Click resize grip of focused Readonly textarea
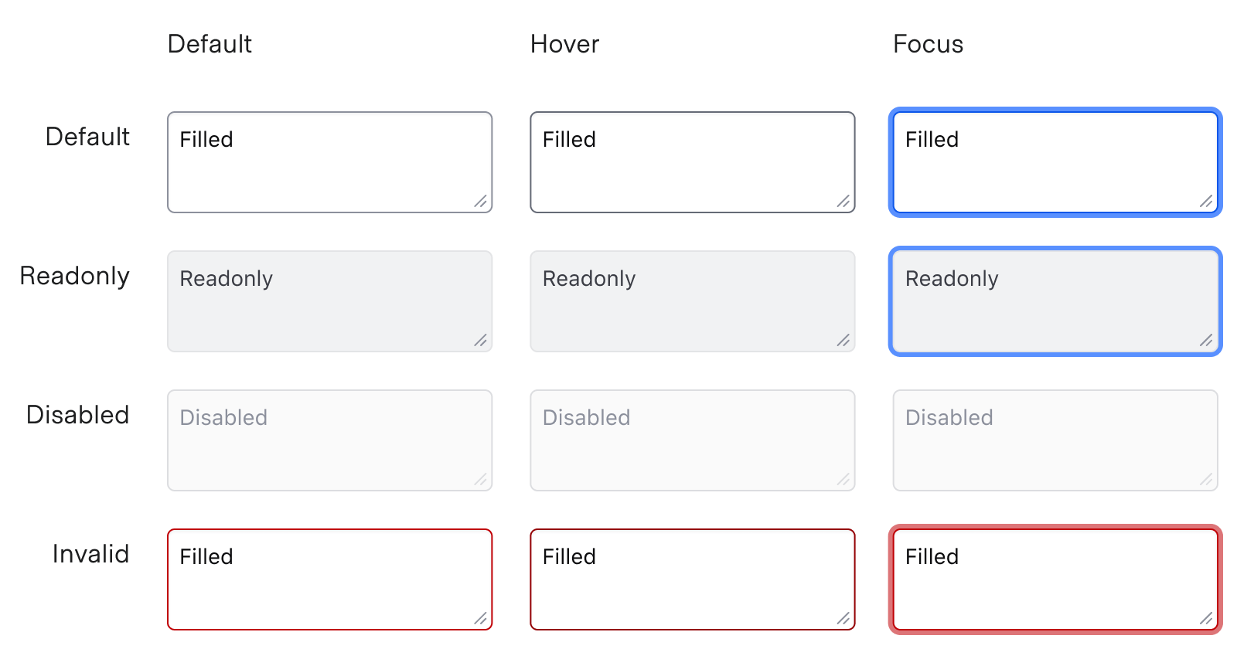This screenshot has height=649, width=1237. tap(1206, 341)
